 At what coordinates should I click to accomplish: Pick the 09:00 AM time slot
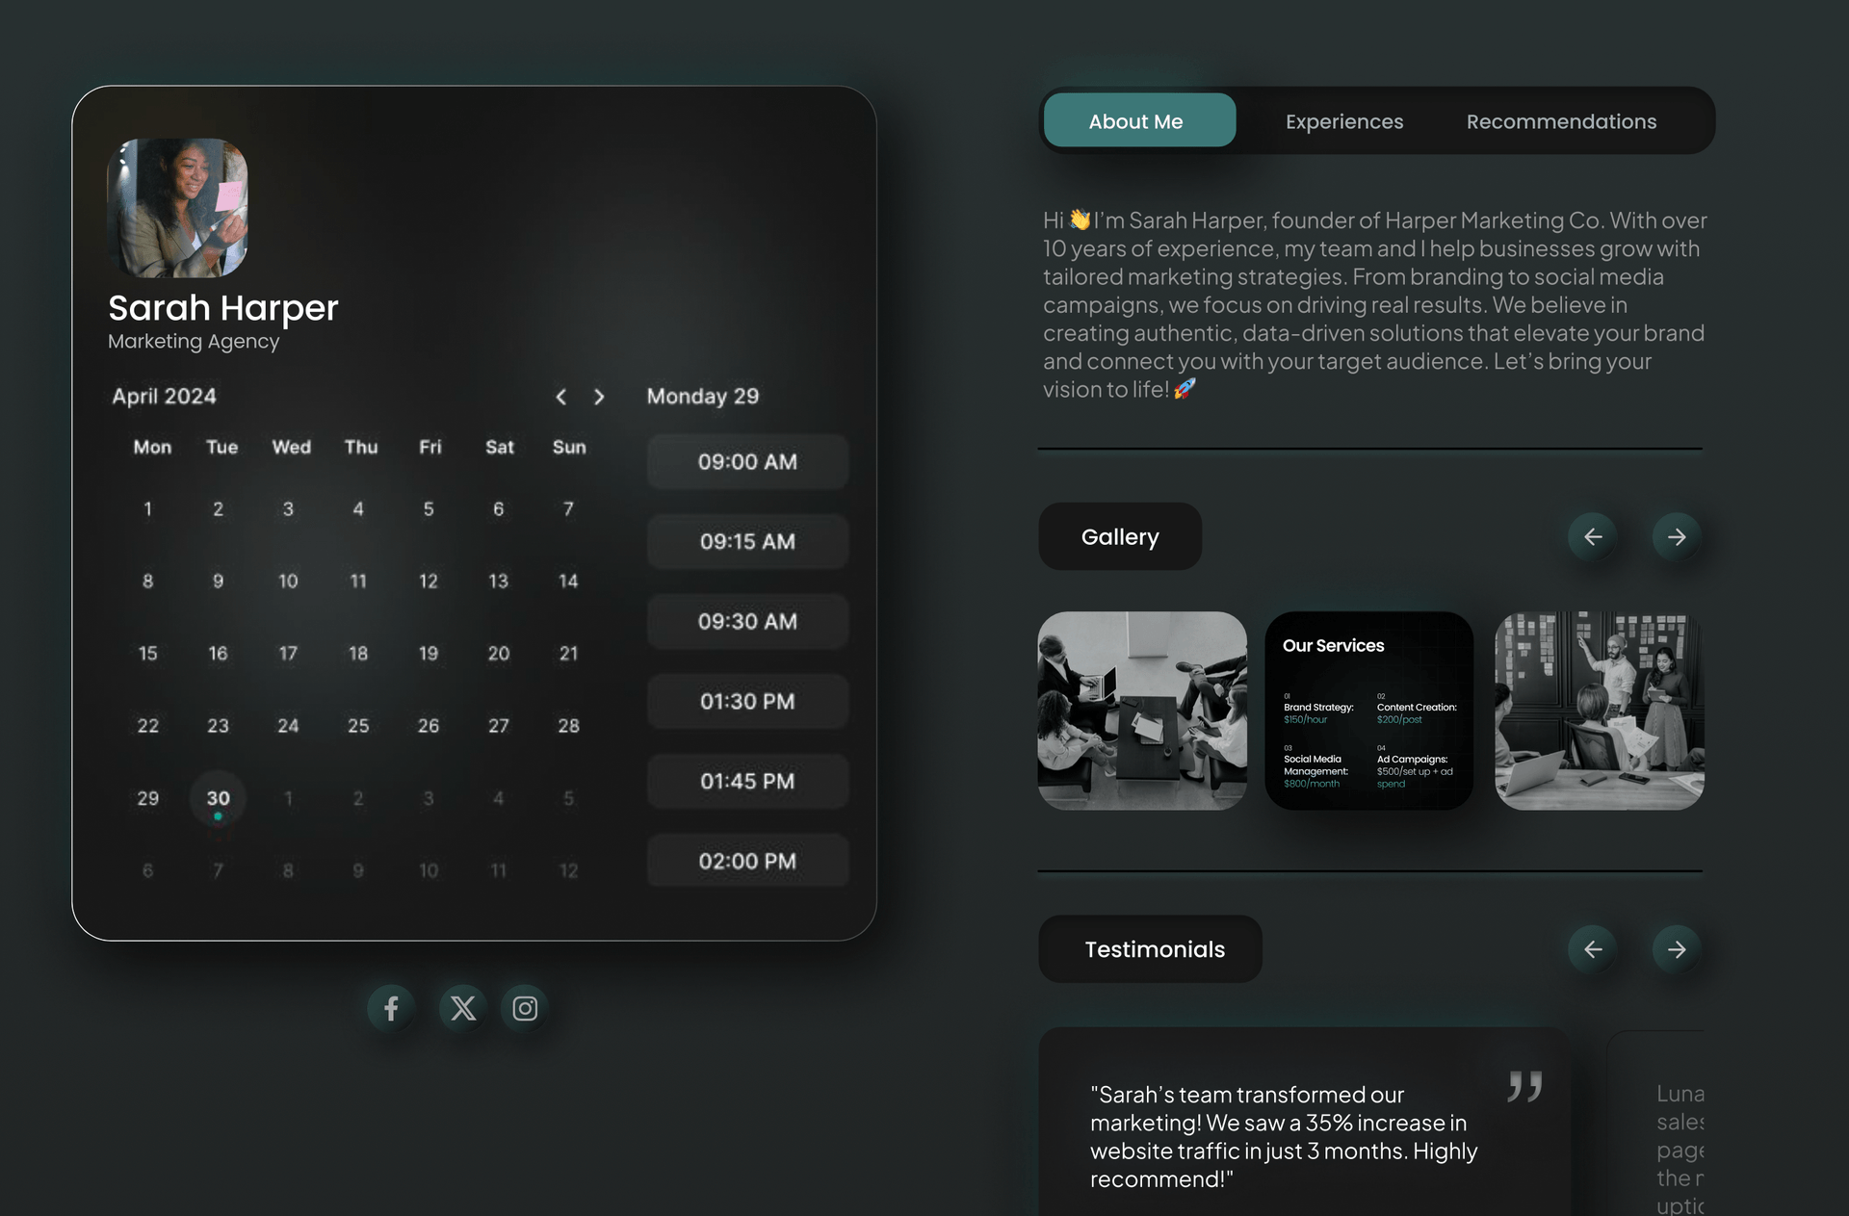747,462
